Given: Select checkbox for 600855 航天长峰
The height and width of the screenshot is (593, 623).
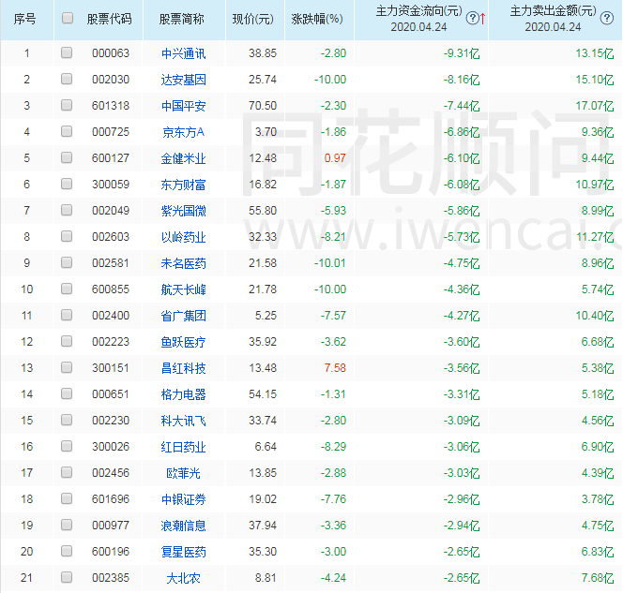Looking at the screenshot, I should 67,289.
